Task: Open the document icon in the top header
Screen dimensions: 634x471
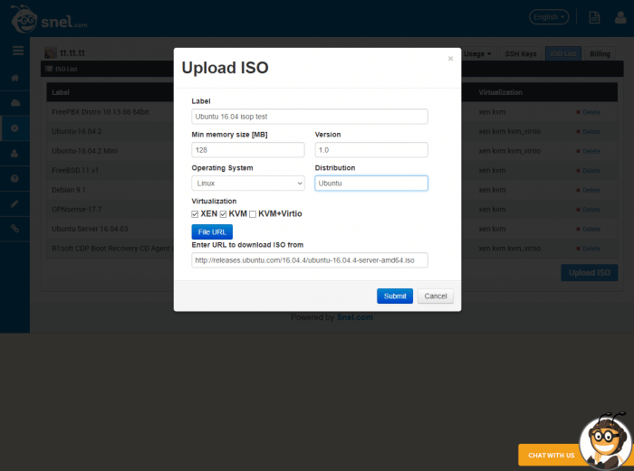Action: [x=594, y=17]
